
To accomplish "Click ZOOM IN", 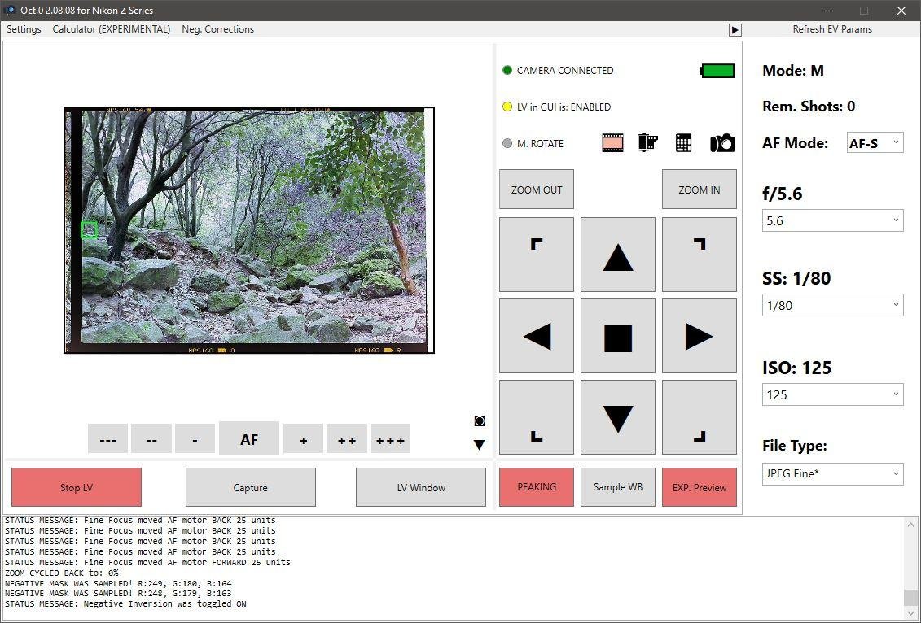I will pos(699,190).
